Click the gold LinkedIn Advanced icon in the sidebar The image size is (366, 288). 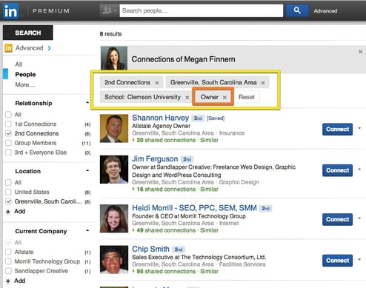tap(8, 48)
